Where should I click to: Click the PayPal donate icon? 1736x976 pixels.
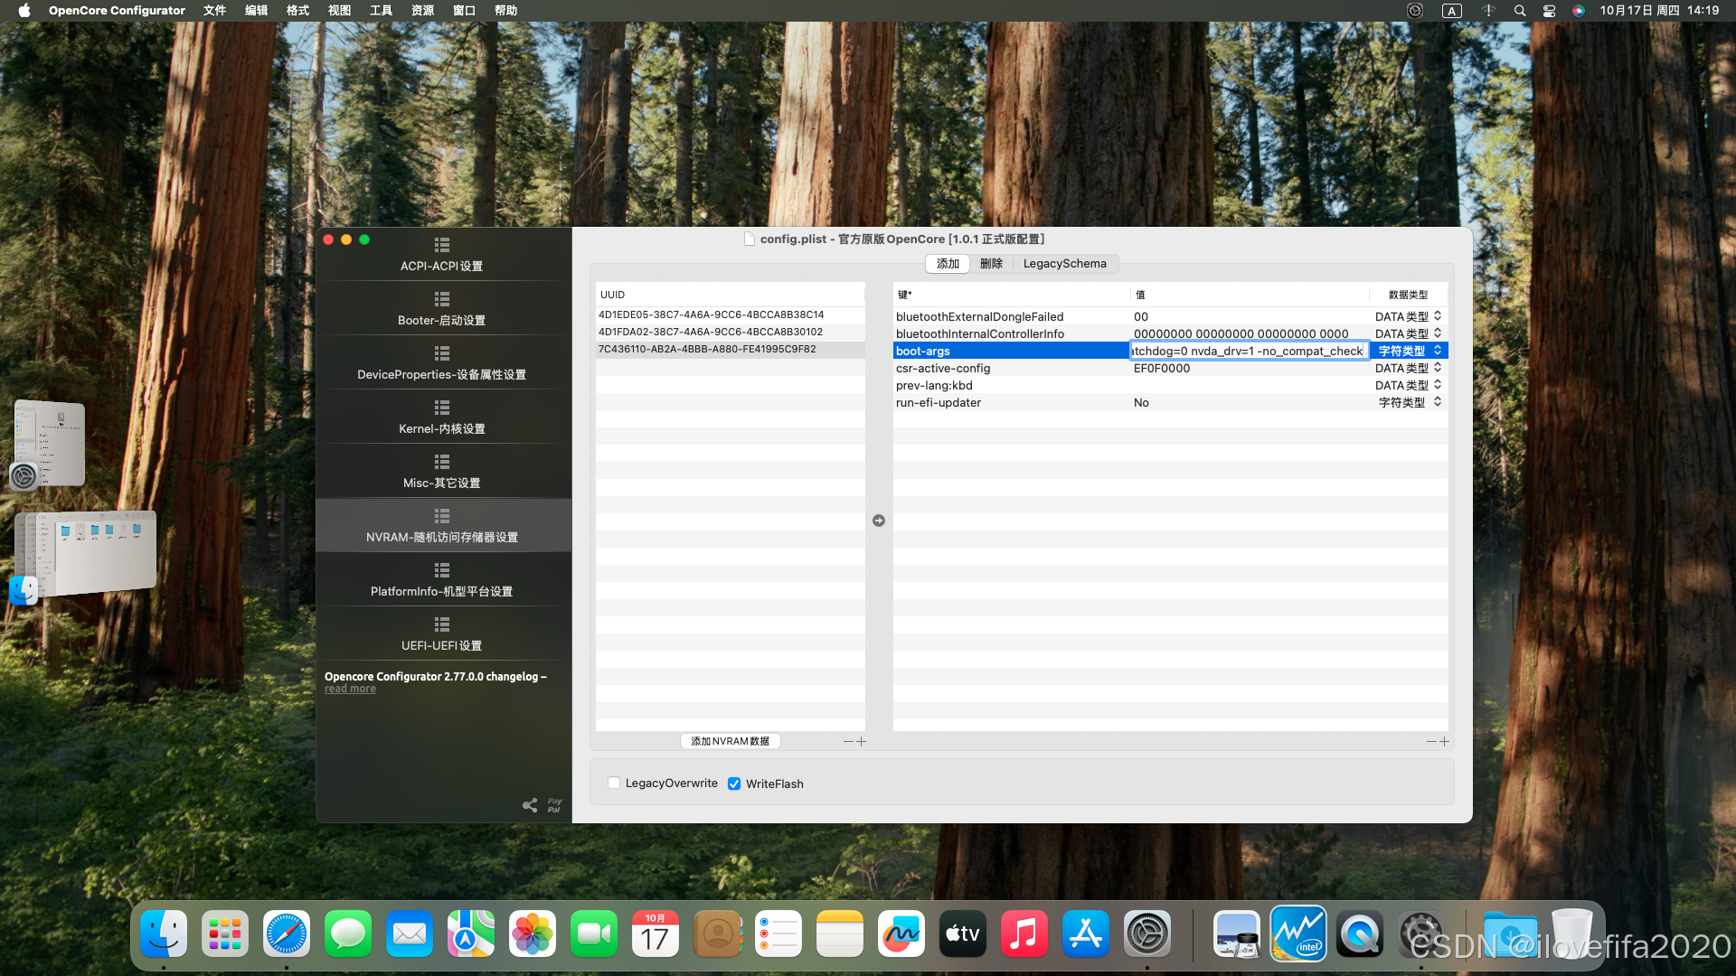(554, 804)
